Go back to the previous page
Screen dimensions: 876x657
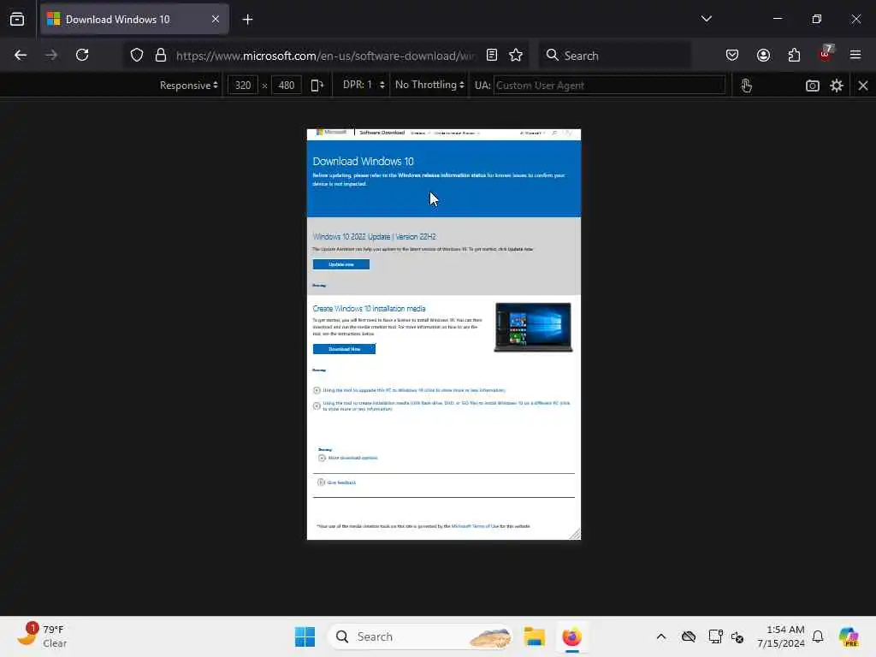(21, 55)
